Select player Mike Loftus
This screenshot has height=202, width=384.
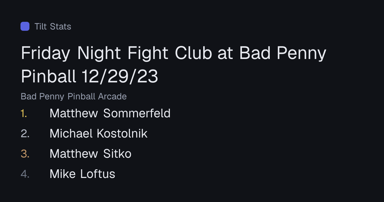coord(82,174)
